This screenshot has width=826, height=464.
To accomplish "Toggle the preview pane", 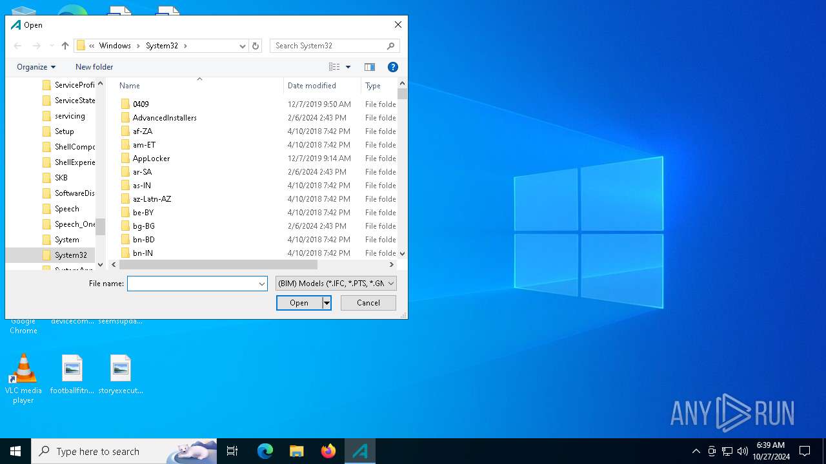I will pyautogui.click(x=370, y=67).
